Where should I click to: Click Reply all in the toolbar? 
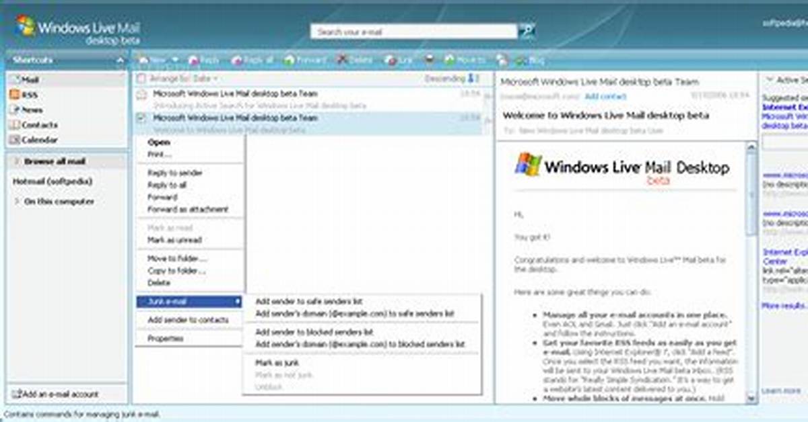[252, 60]
